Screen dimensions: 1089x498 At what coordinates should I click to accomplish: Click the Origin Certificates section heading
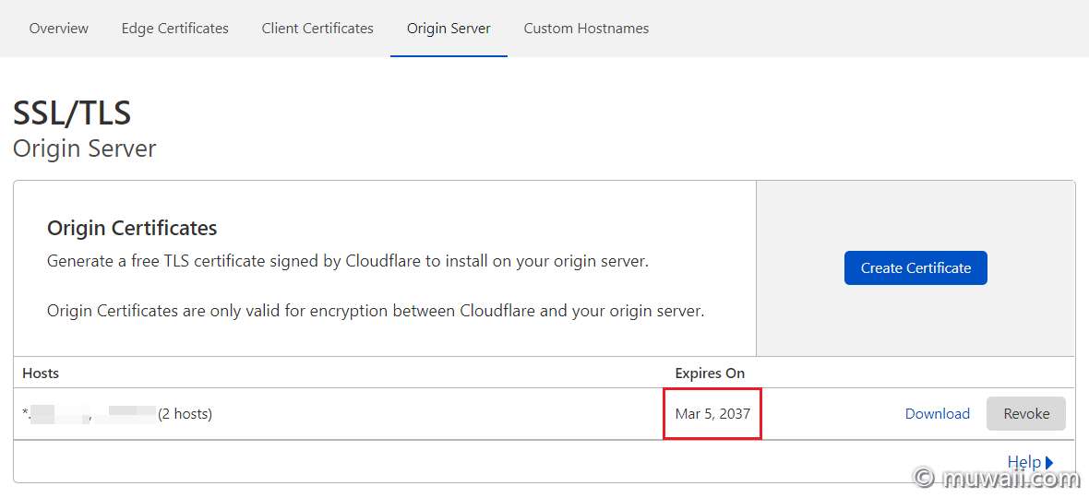pos(132,228)
